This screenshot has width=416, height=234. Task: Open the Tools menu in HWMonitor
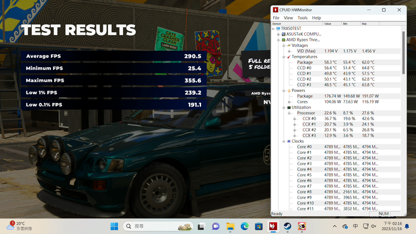coord(302,18)
